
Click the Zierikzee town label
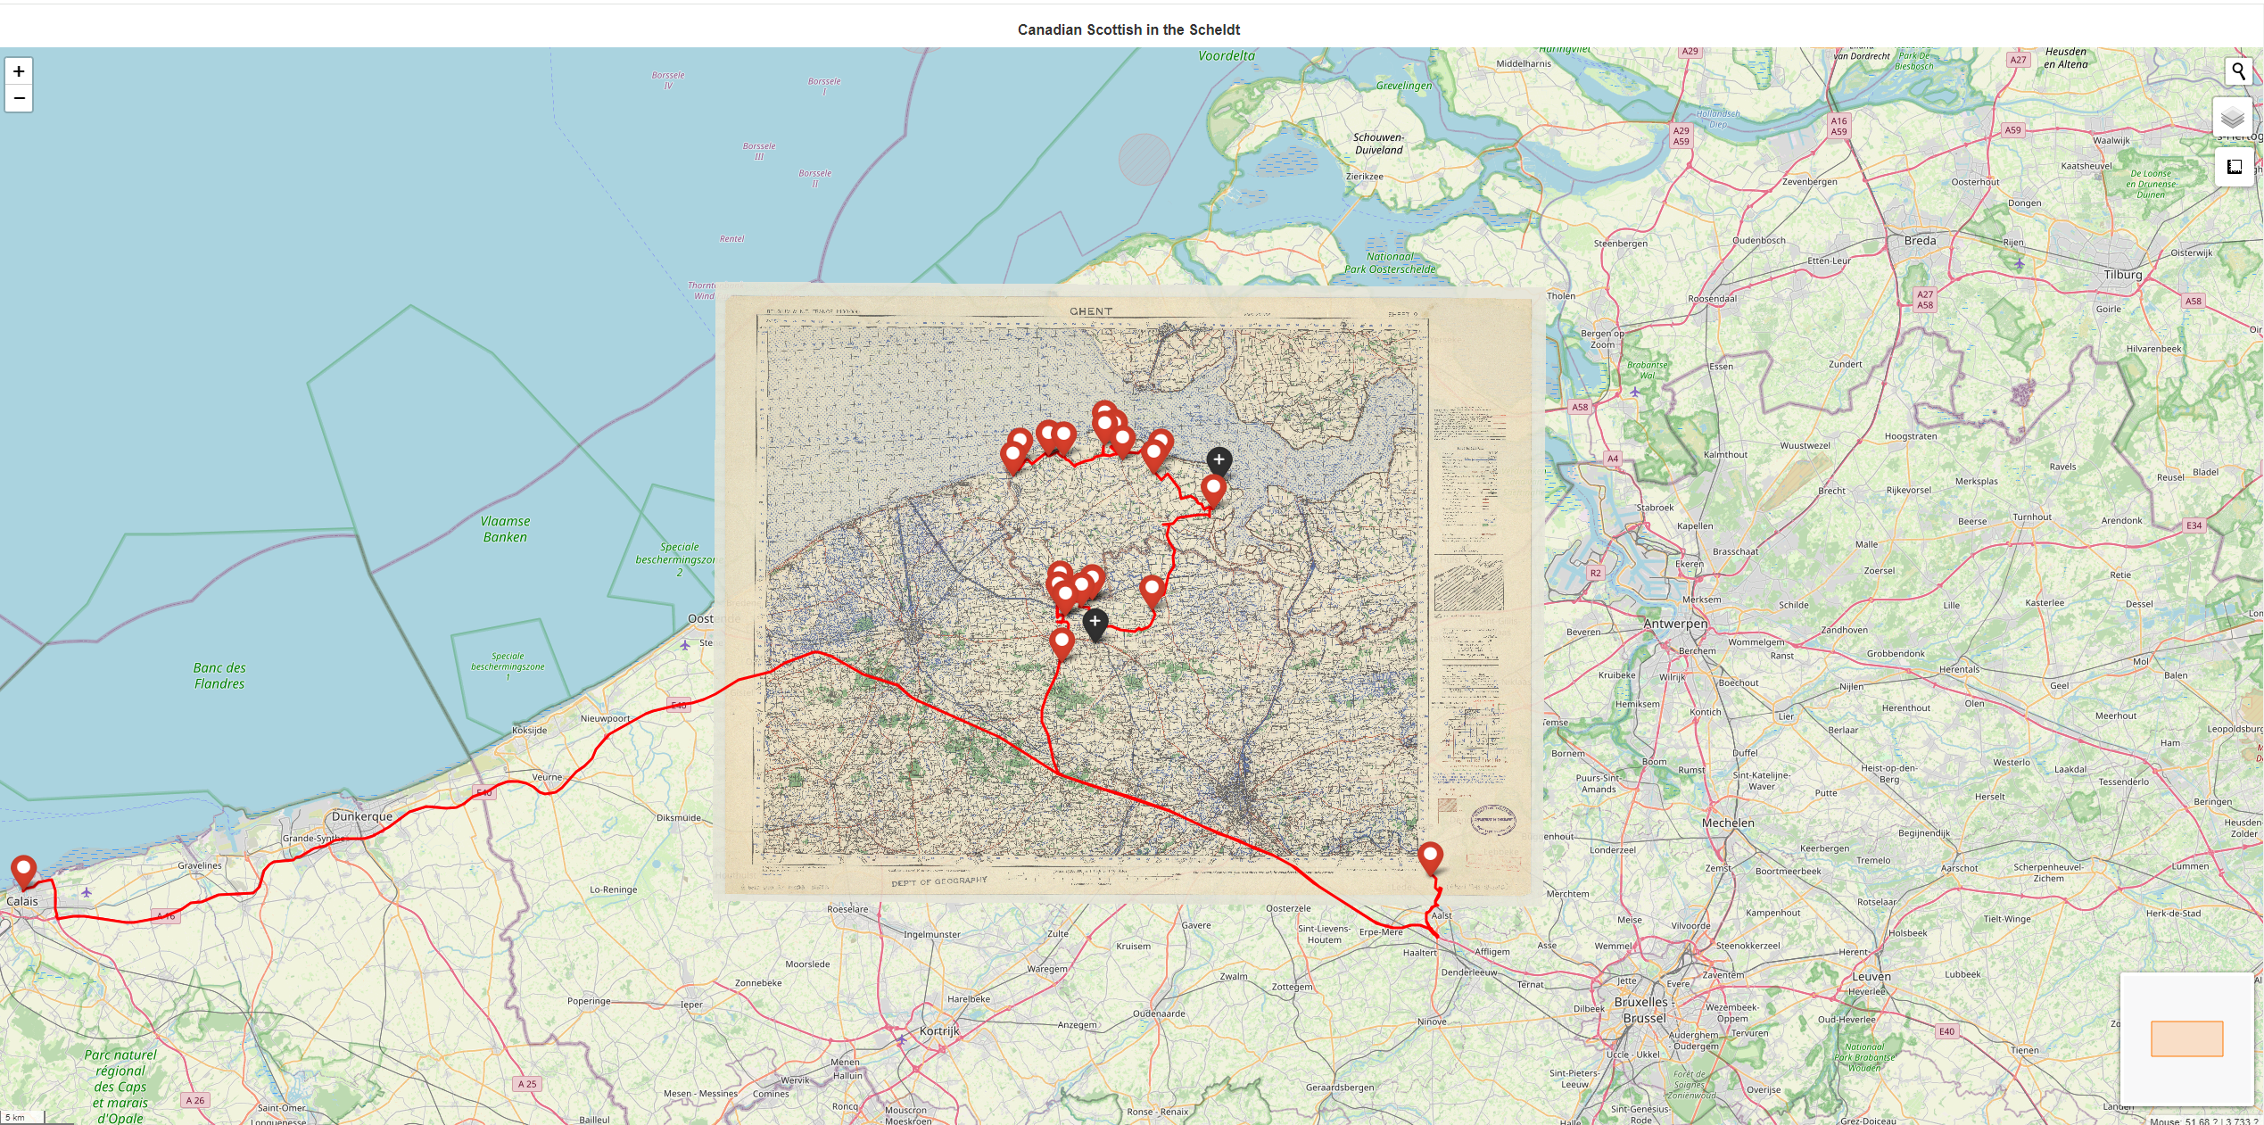pyautogui.click(x=1364, y=177)
